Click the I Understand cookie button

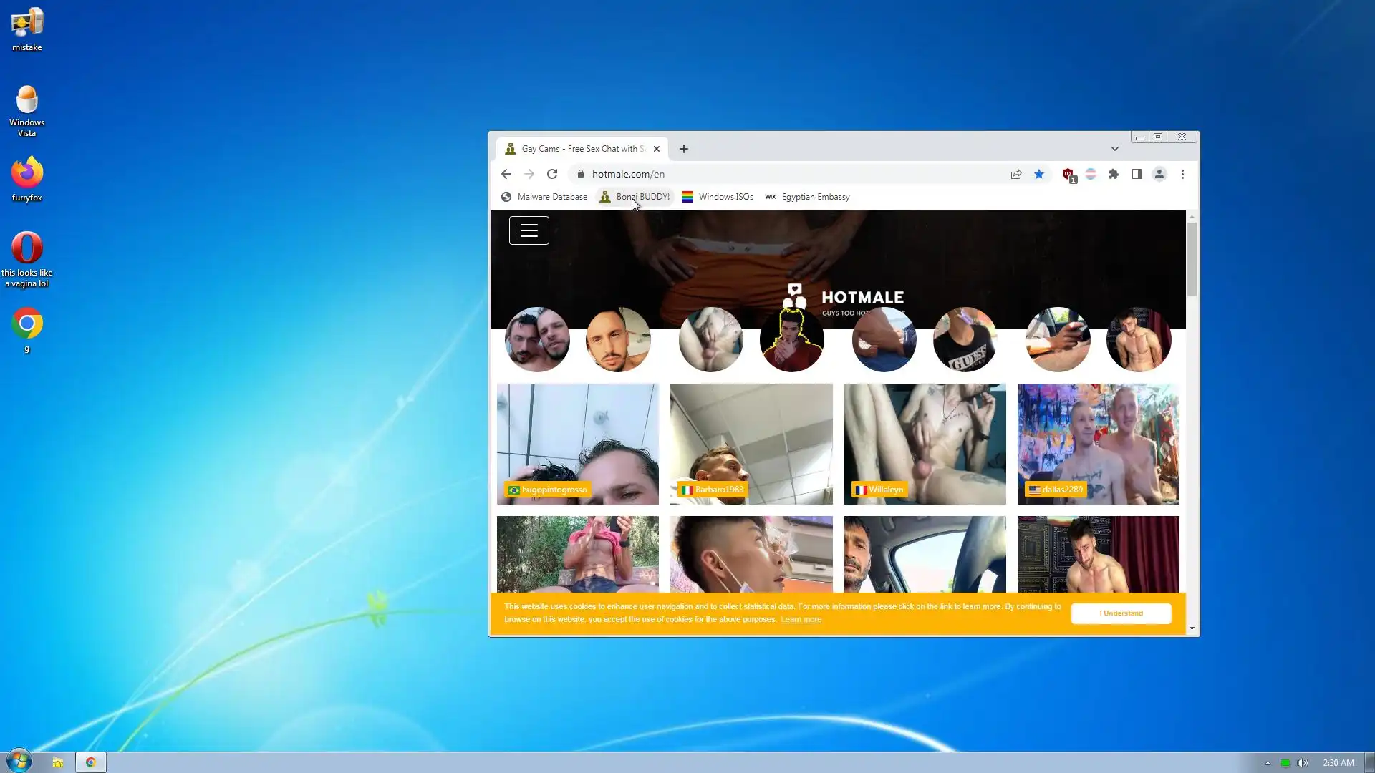(1121, 613)
